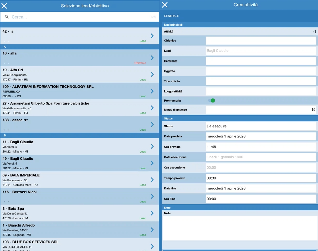Open chevron arrow for 19 - Alfa Srl

(152, 74)
